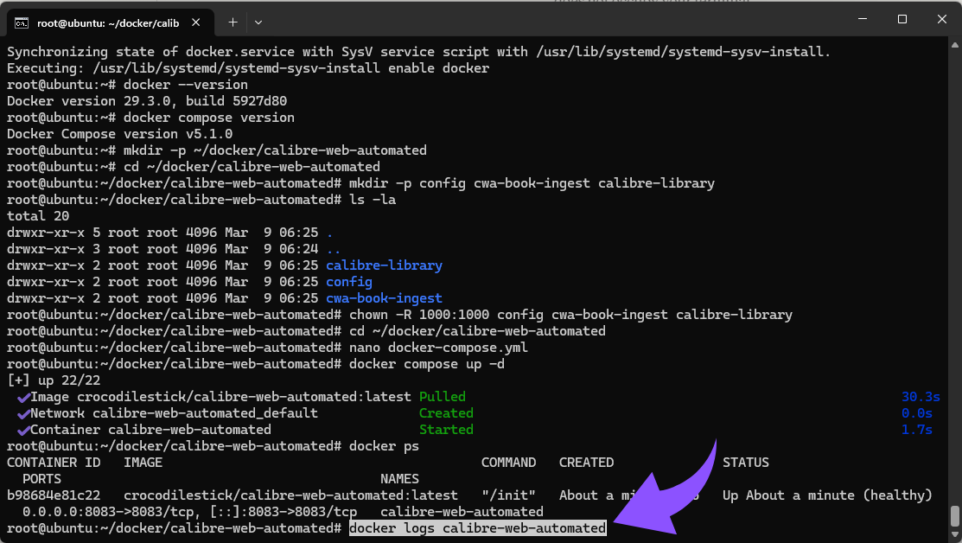Click the checkmark beside the Created network line

click(x=22, y=412)
